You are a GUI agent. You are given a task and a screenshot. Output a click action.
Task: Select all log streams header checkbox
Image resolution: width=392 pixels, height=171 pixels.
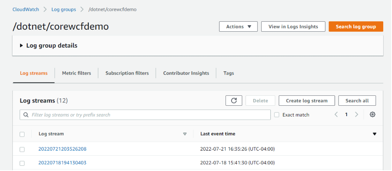[22, 134]
